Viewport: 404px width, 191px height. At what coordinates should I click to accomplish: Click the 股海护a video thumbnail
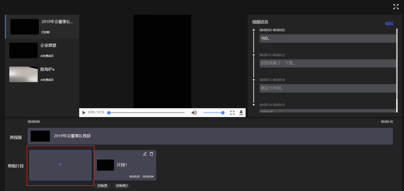click(x=24, y=74)
